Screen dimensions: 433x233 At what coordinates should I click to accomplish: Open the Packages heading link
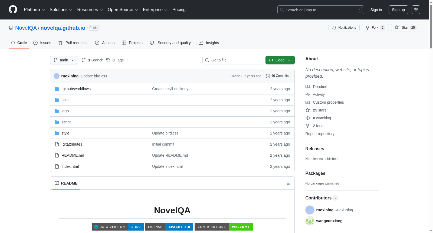coord(315,173)
